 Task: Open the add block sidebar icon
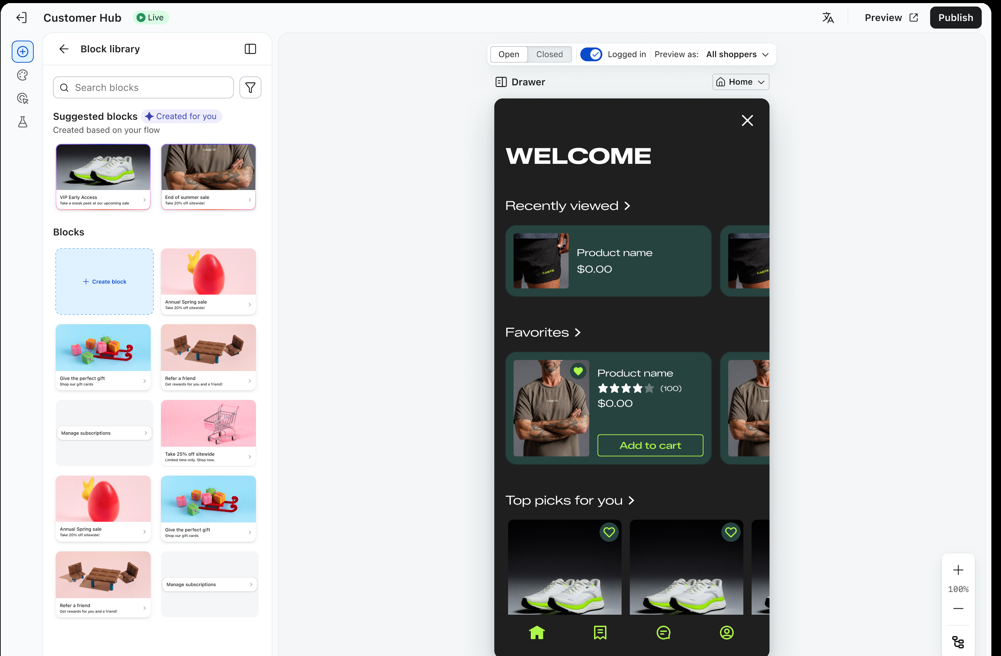click(23, 52)
